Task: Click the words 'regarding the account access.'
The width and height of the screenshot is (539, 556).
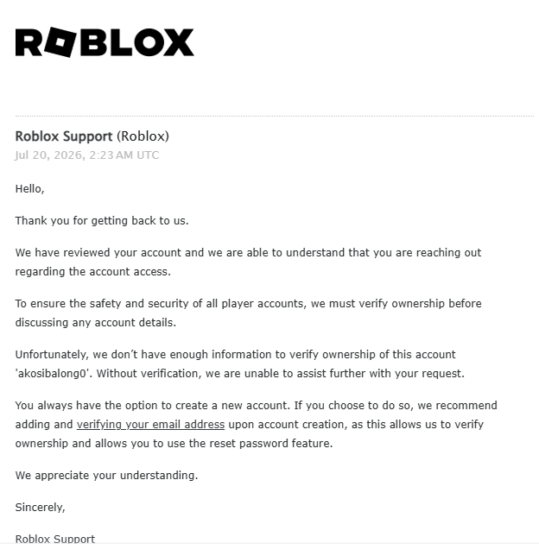Action: click(93, 272)
